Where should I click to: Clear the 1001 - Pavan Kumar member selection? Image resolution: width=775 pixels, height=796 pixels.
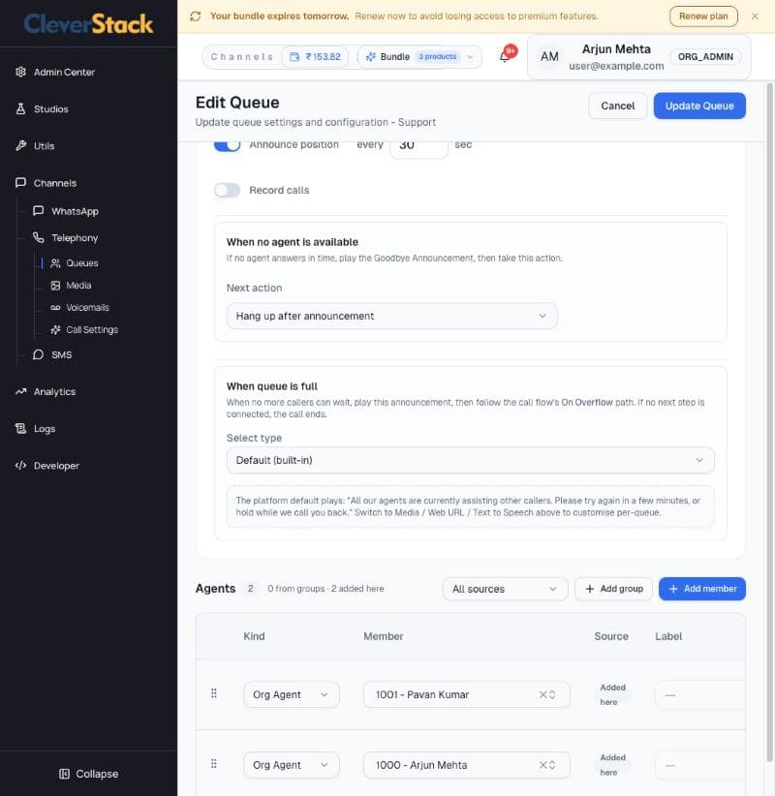point(542,694)
